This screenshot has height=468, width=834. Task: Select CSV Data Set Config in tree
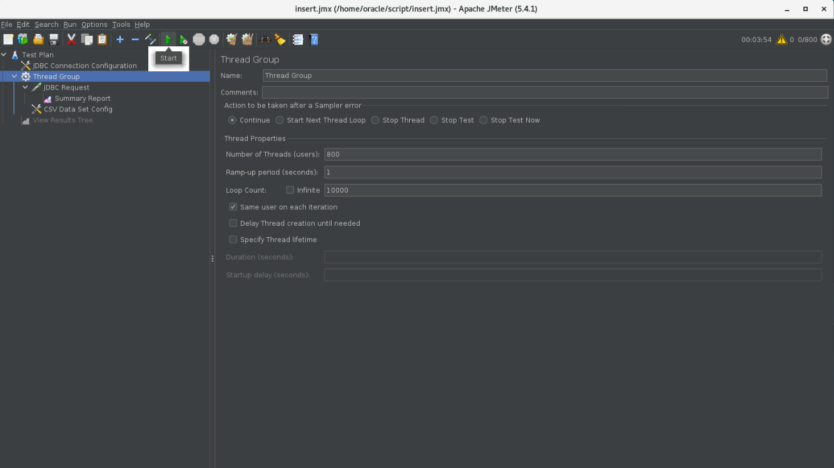coord(78,109)
